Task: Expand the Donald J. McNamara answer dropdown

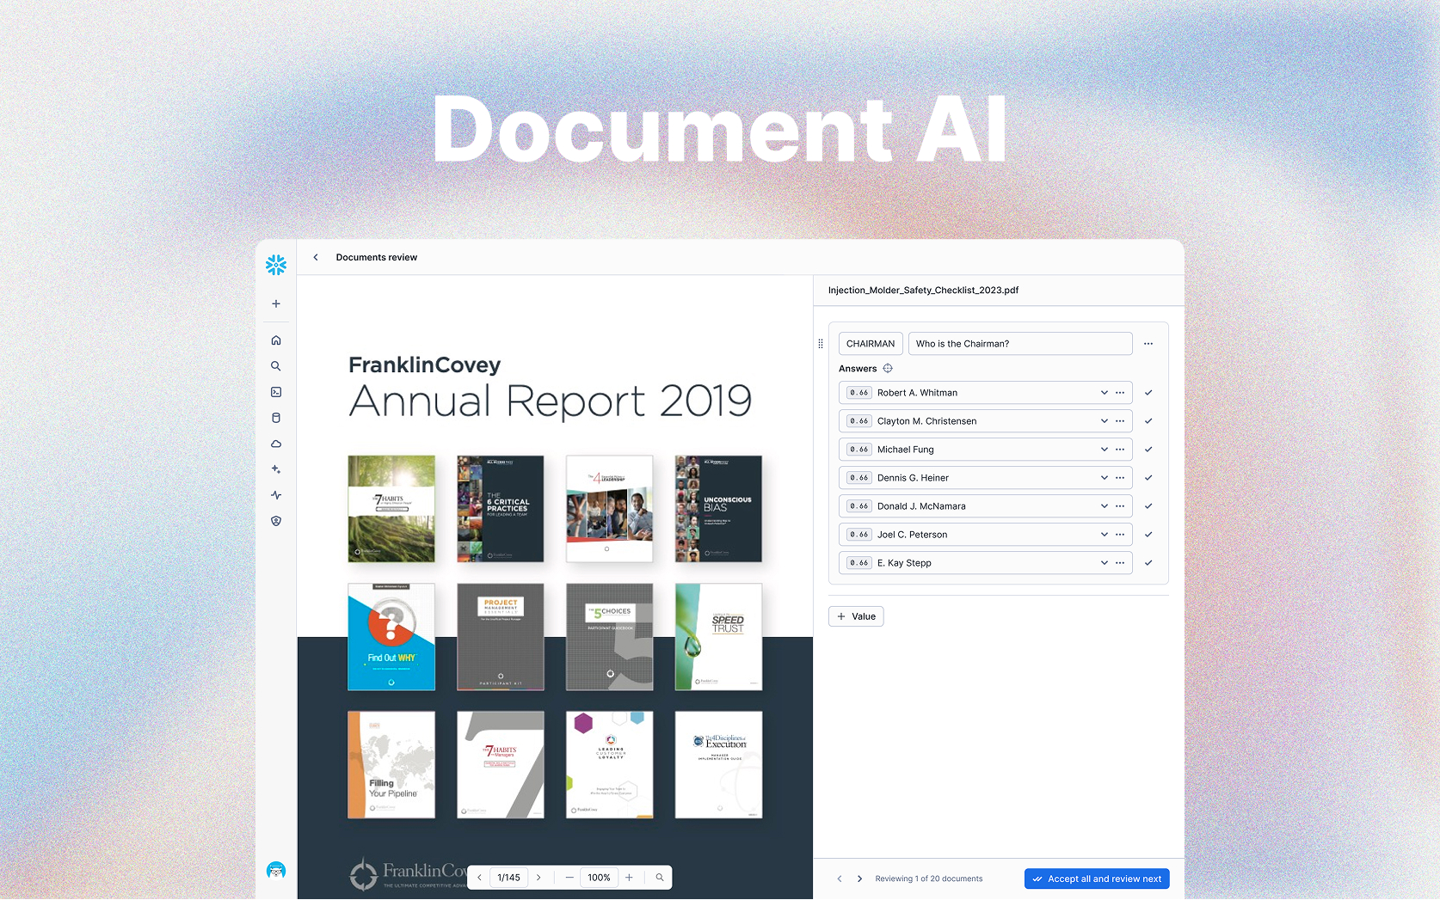Action: click(1105, 506)
